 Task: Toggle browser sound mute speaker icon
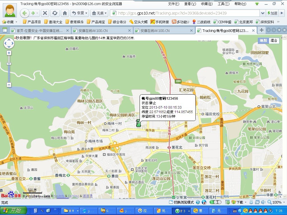click(x=263, y=202)
